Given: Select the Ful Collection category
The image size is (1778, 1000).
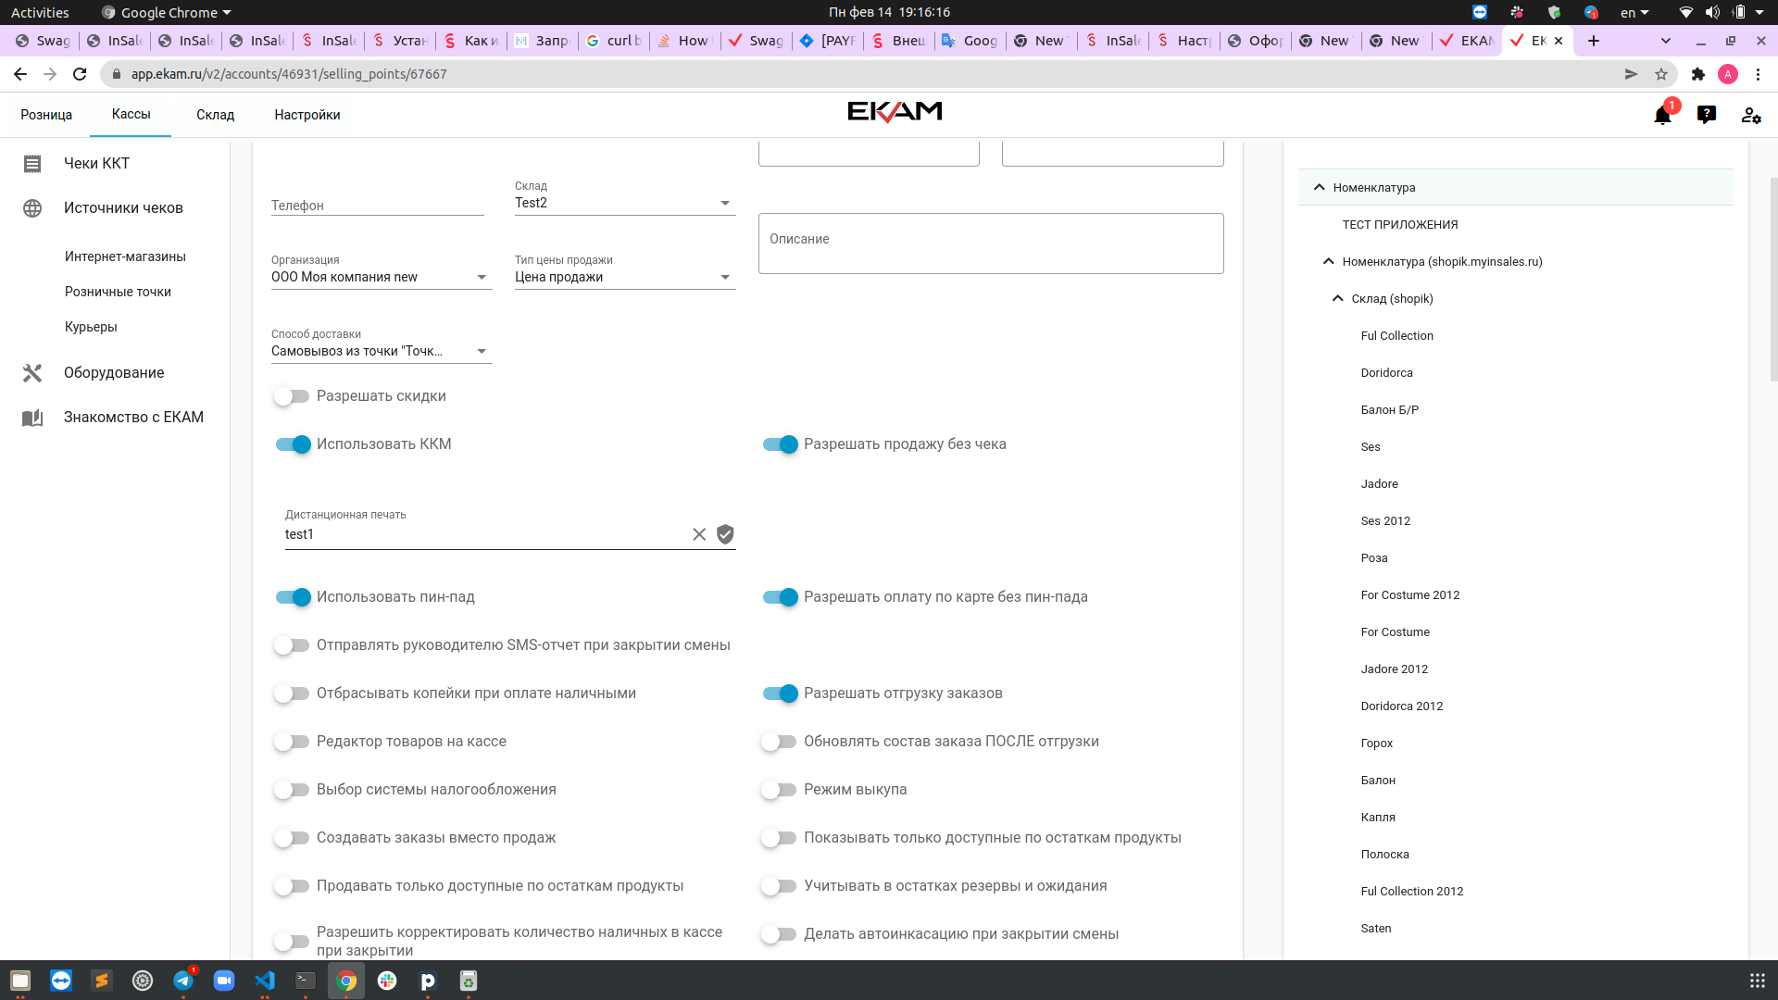Looking at the screenshot, I should tap(1396, 335).
